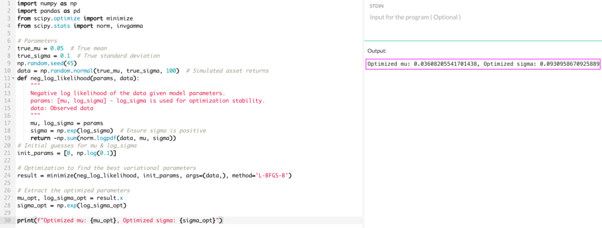The width and height of the screenshot is (602, 228).
Task: Click the 'Negative log likelihood' docstring line
Action: [x=128, y=93]
